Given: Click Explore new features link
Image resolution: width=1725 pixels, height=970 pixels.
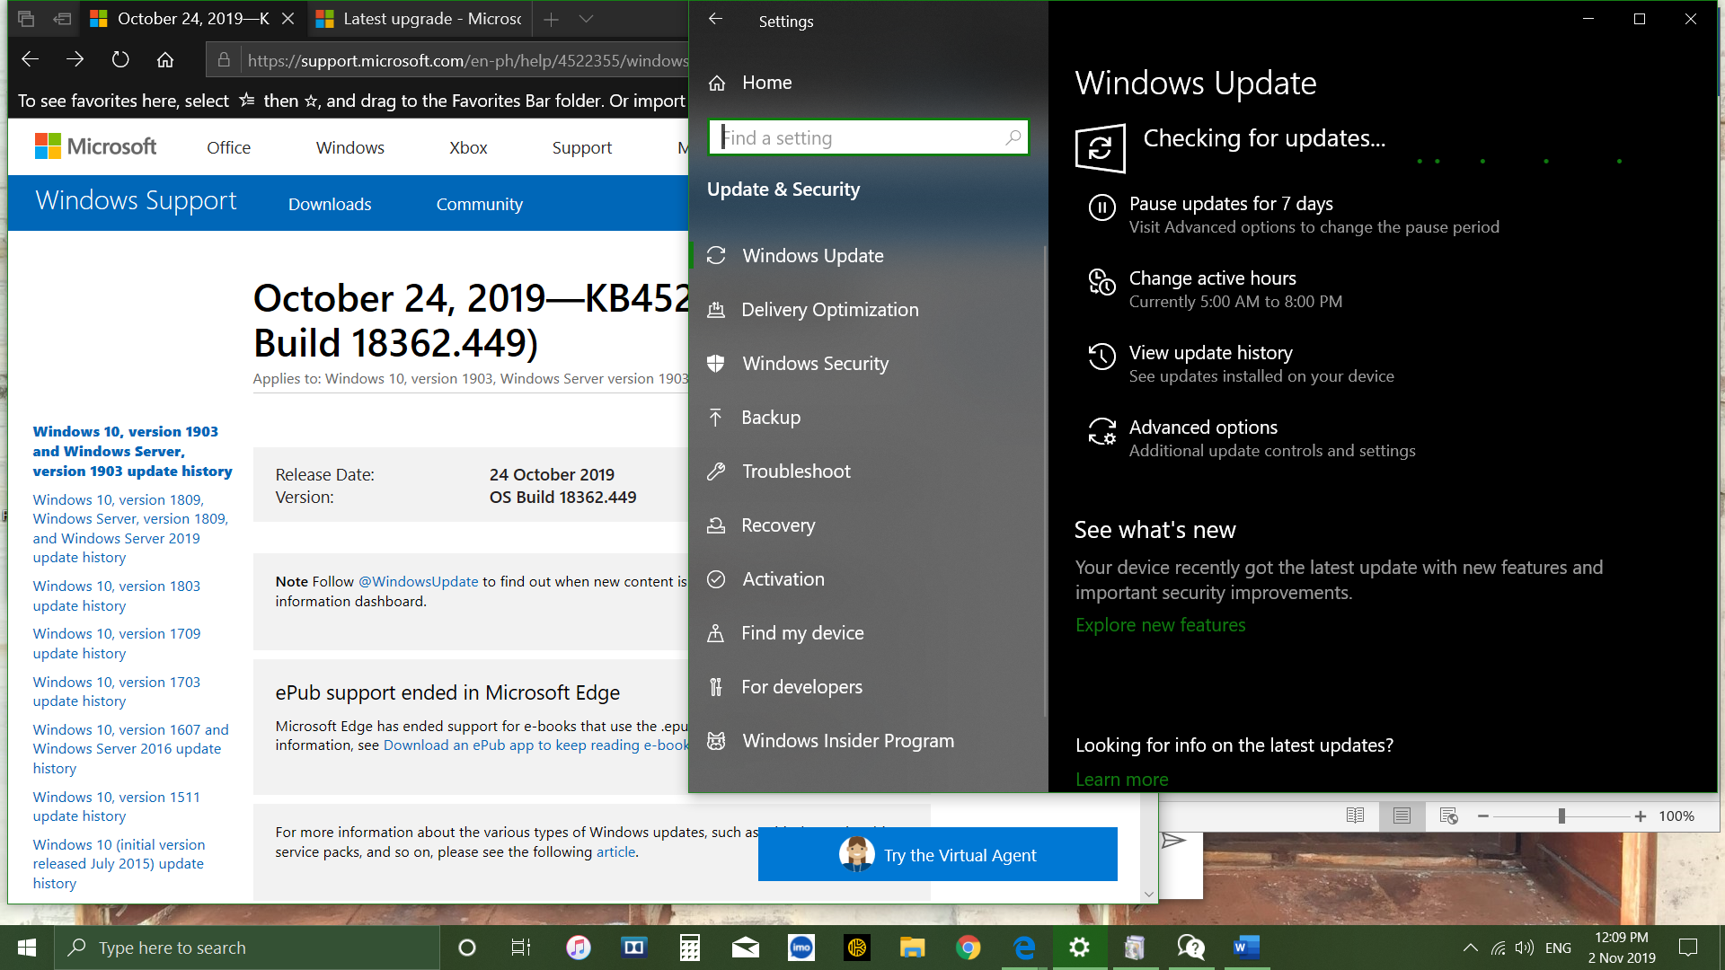Looking at the screenshot, I should pyautogui.click(x=1160, y=625).
